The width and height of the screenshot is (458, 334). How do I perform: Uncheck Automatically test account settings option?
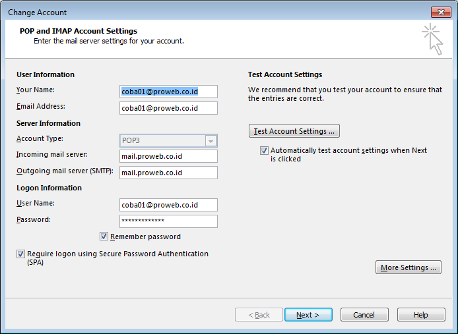point(264,150)
